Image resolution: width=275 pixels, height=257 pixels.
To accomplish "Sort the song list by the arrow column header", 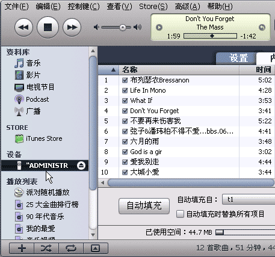I will tap(108, 70).
